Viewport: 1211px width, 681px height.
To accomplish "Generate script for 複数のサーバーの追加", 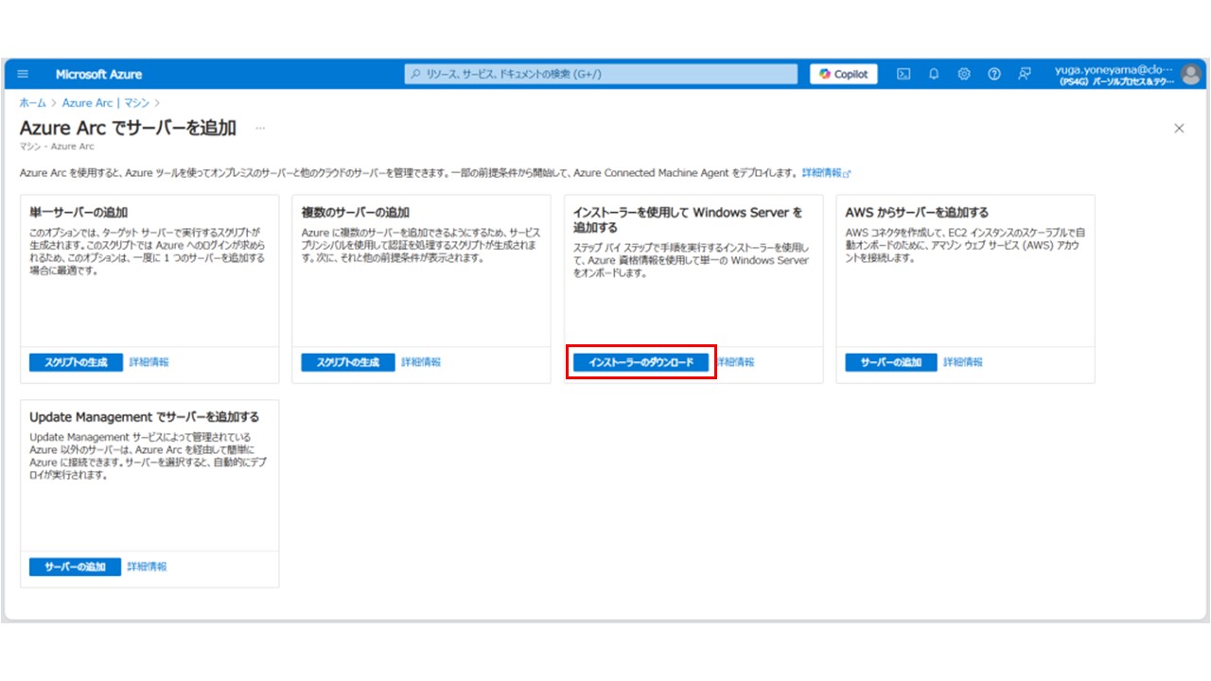I will click(x=348, y=361).
